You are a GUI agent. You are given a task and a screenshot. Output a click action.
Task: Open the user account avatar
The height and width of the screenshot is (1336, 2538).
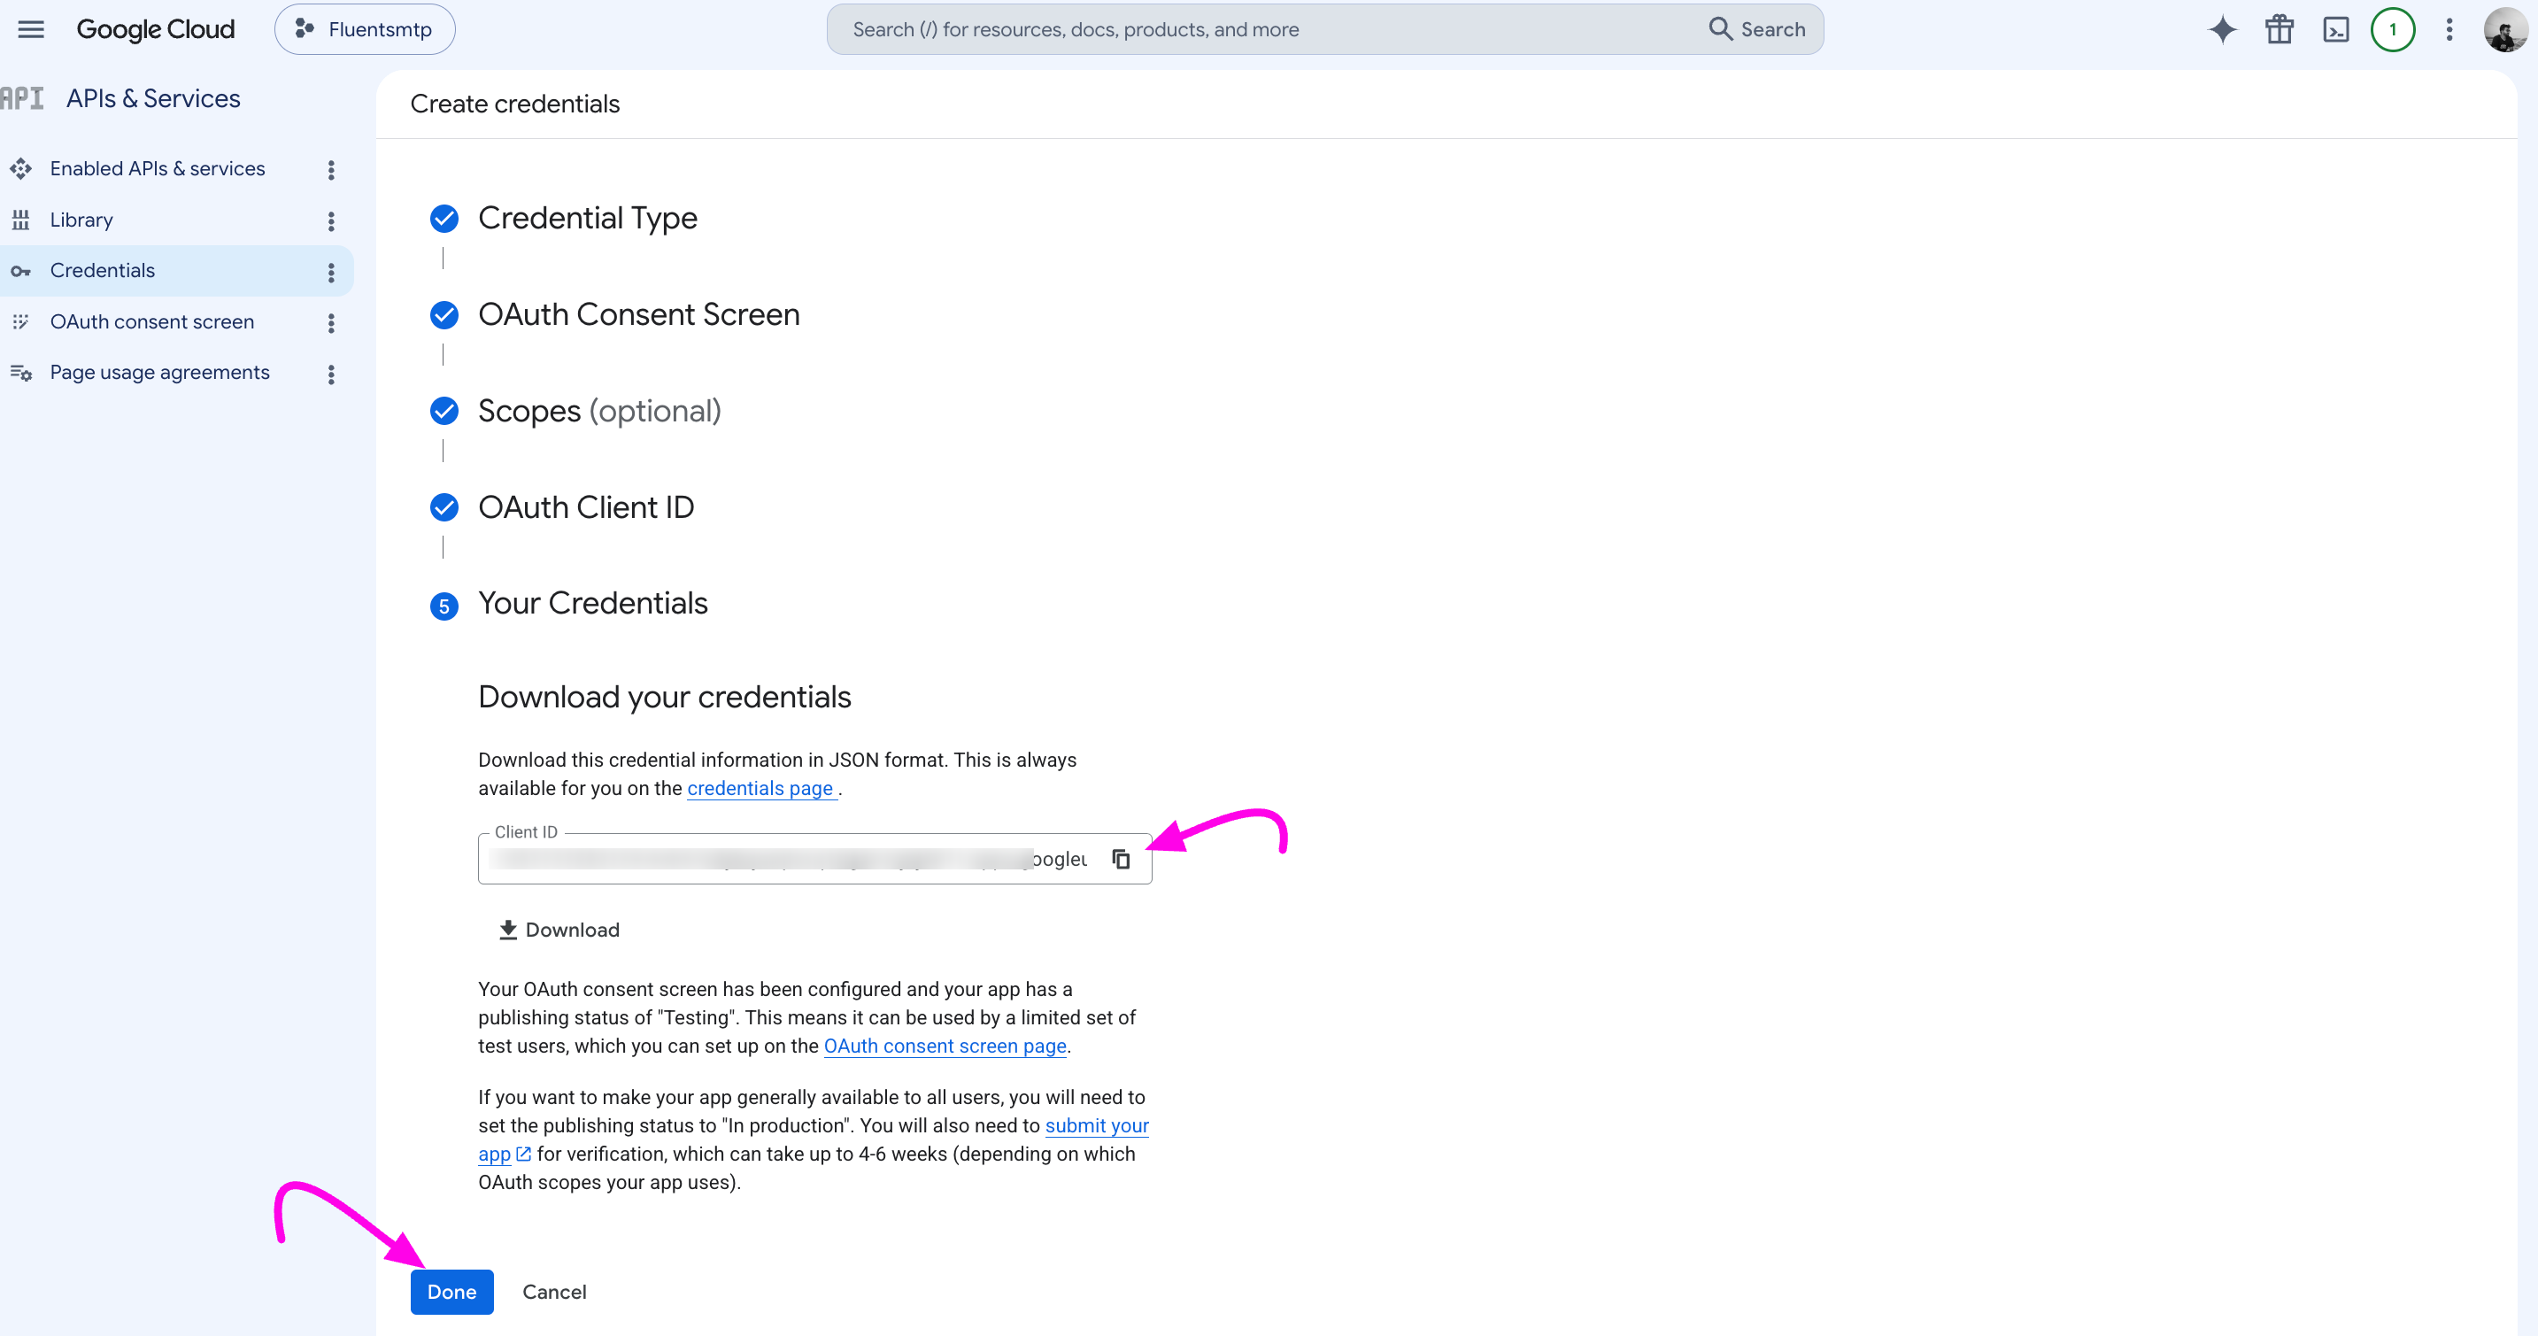pyautogui.click(x=2504, y=29)
